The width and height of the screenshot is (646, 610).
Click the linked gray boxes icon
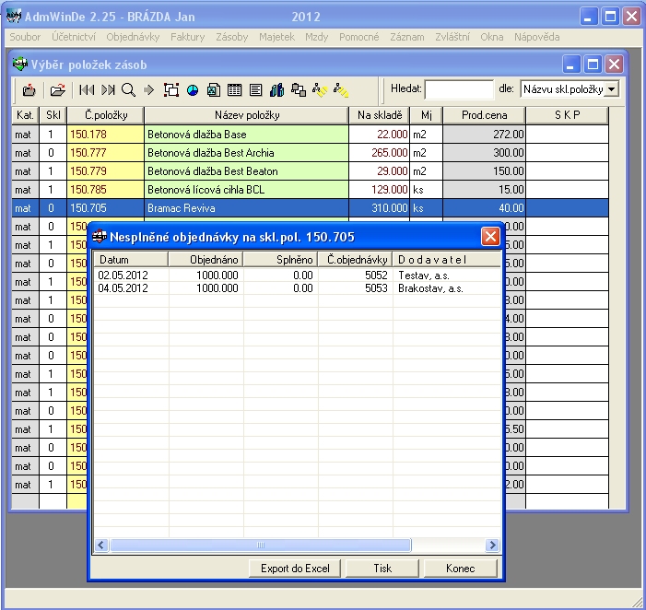[x=299, y=89]
